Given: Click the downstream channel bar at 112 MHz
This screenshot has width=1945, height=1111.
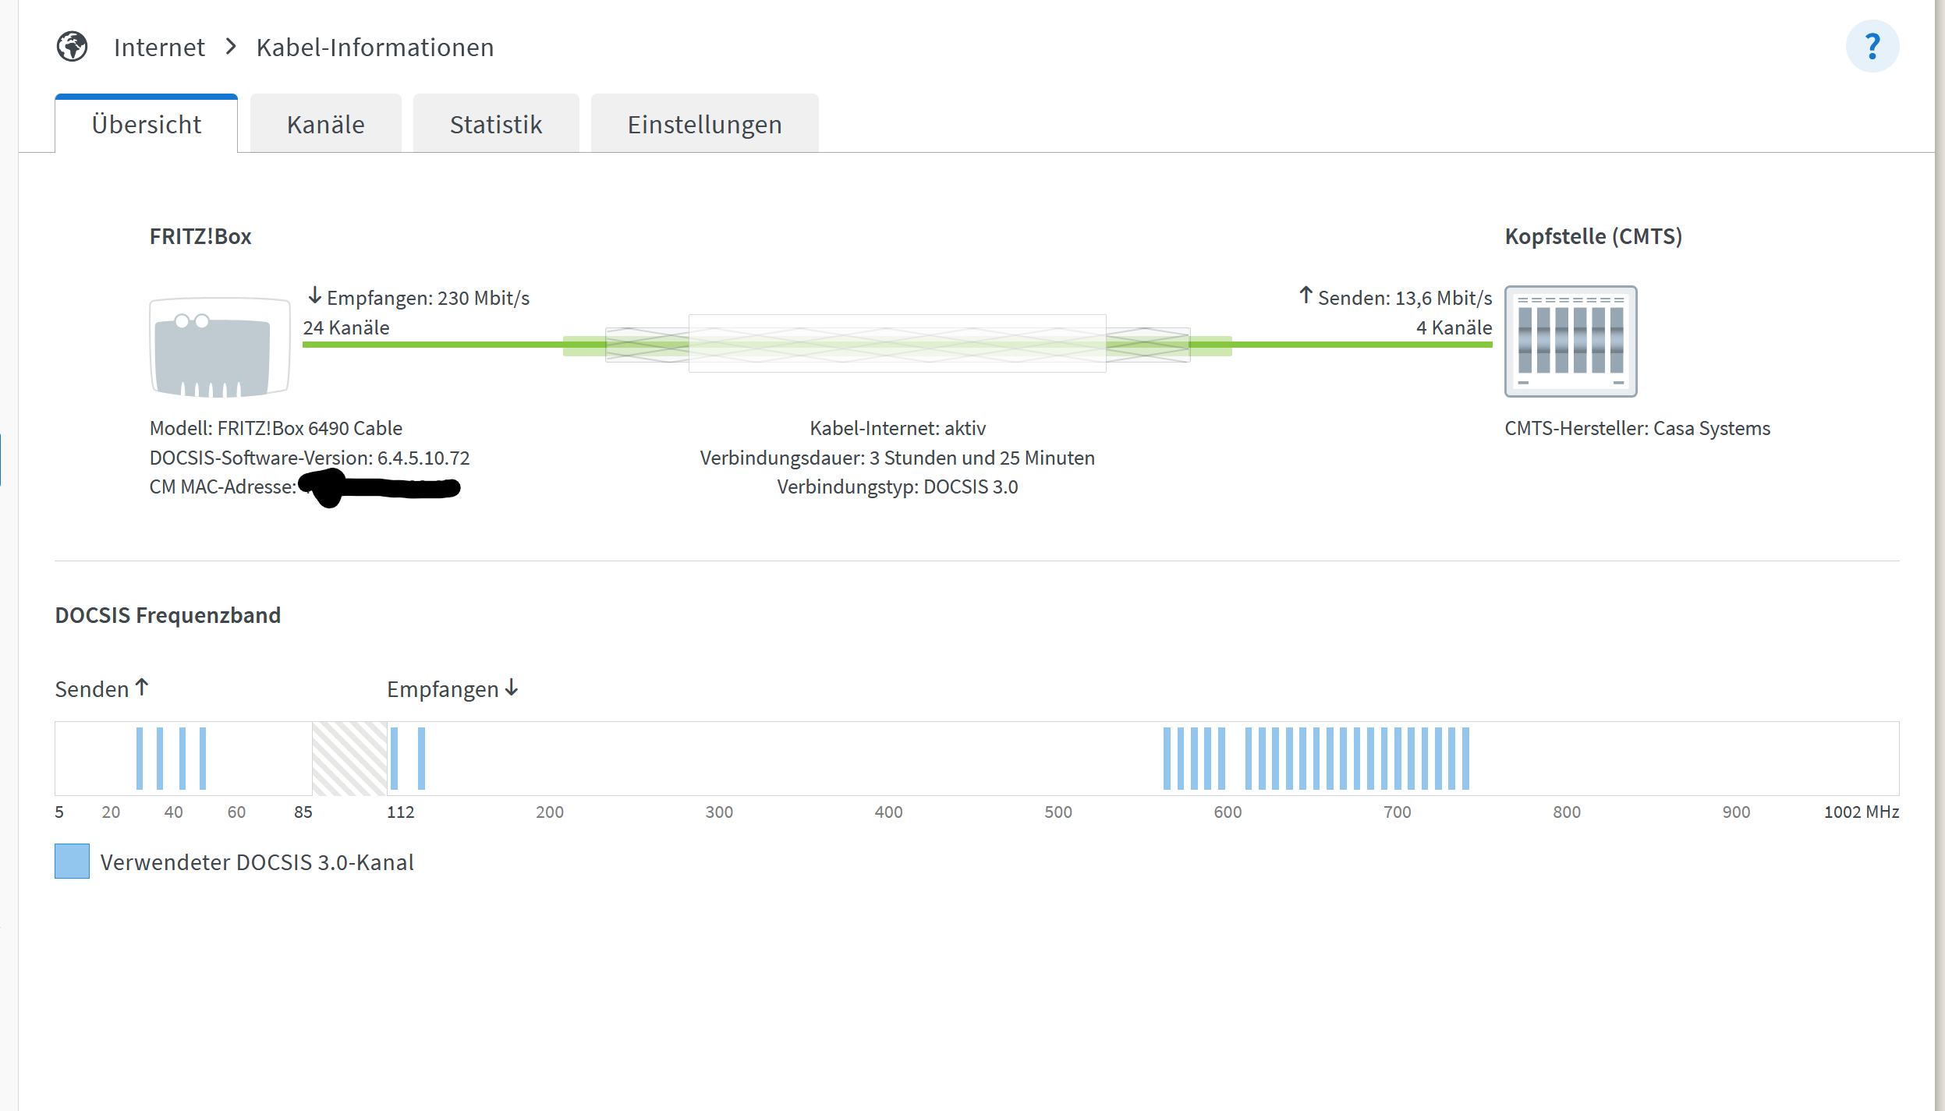Looking at the screenshot, I should (395, 758).
